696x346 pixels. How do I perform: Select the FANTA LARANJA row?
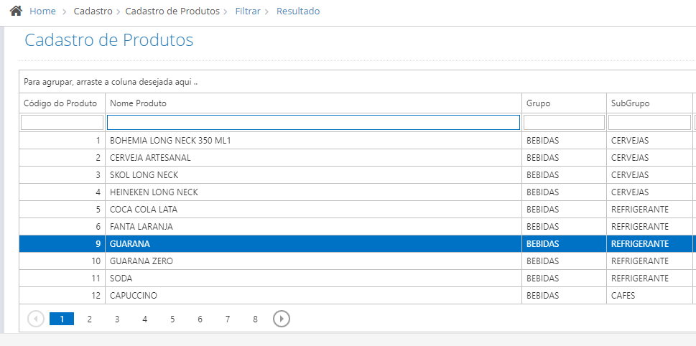pyautogui.click(x=357, y=227)
